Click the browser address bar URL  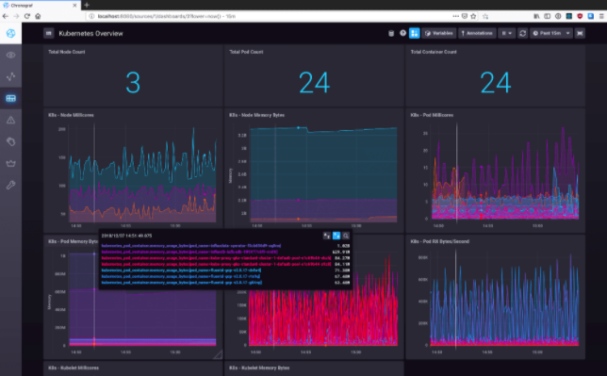167,16
